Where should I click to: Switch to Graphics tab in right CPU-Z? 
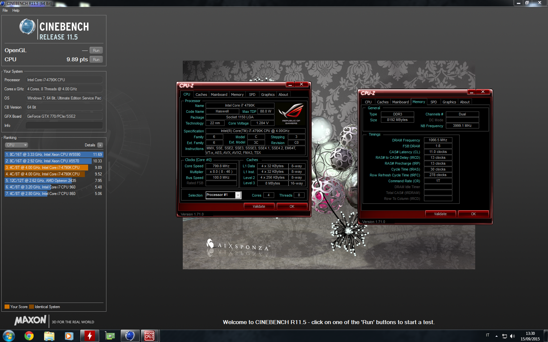coord(449,102)
